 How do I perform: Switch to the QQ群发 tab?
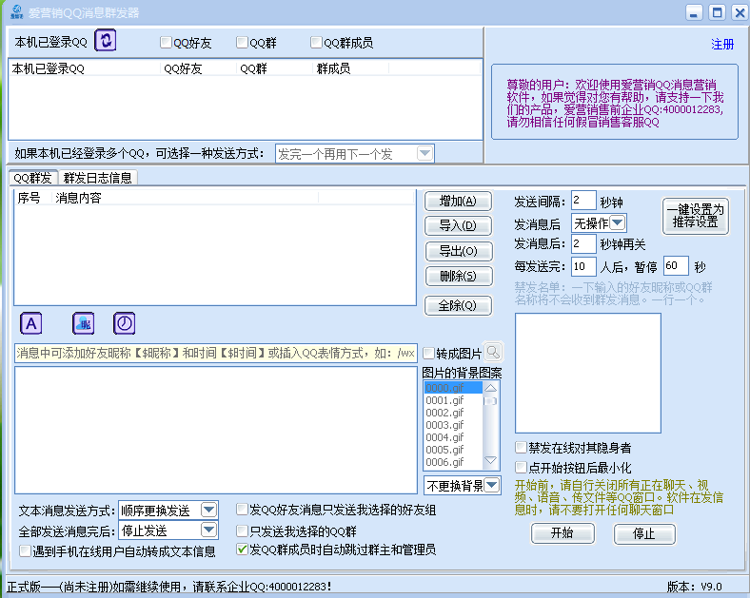[x=33, y=178]
